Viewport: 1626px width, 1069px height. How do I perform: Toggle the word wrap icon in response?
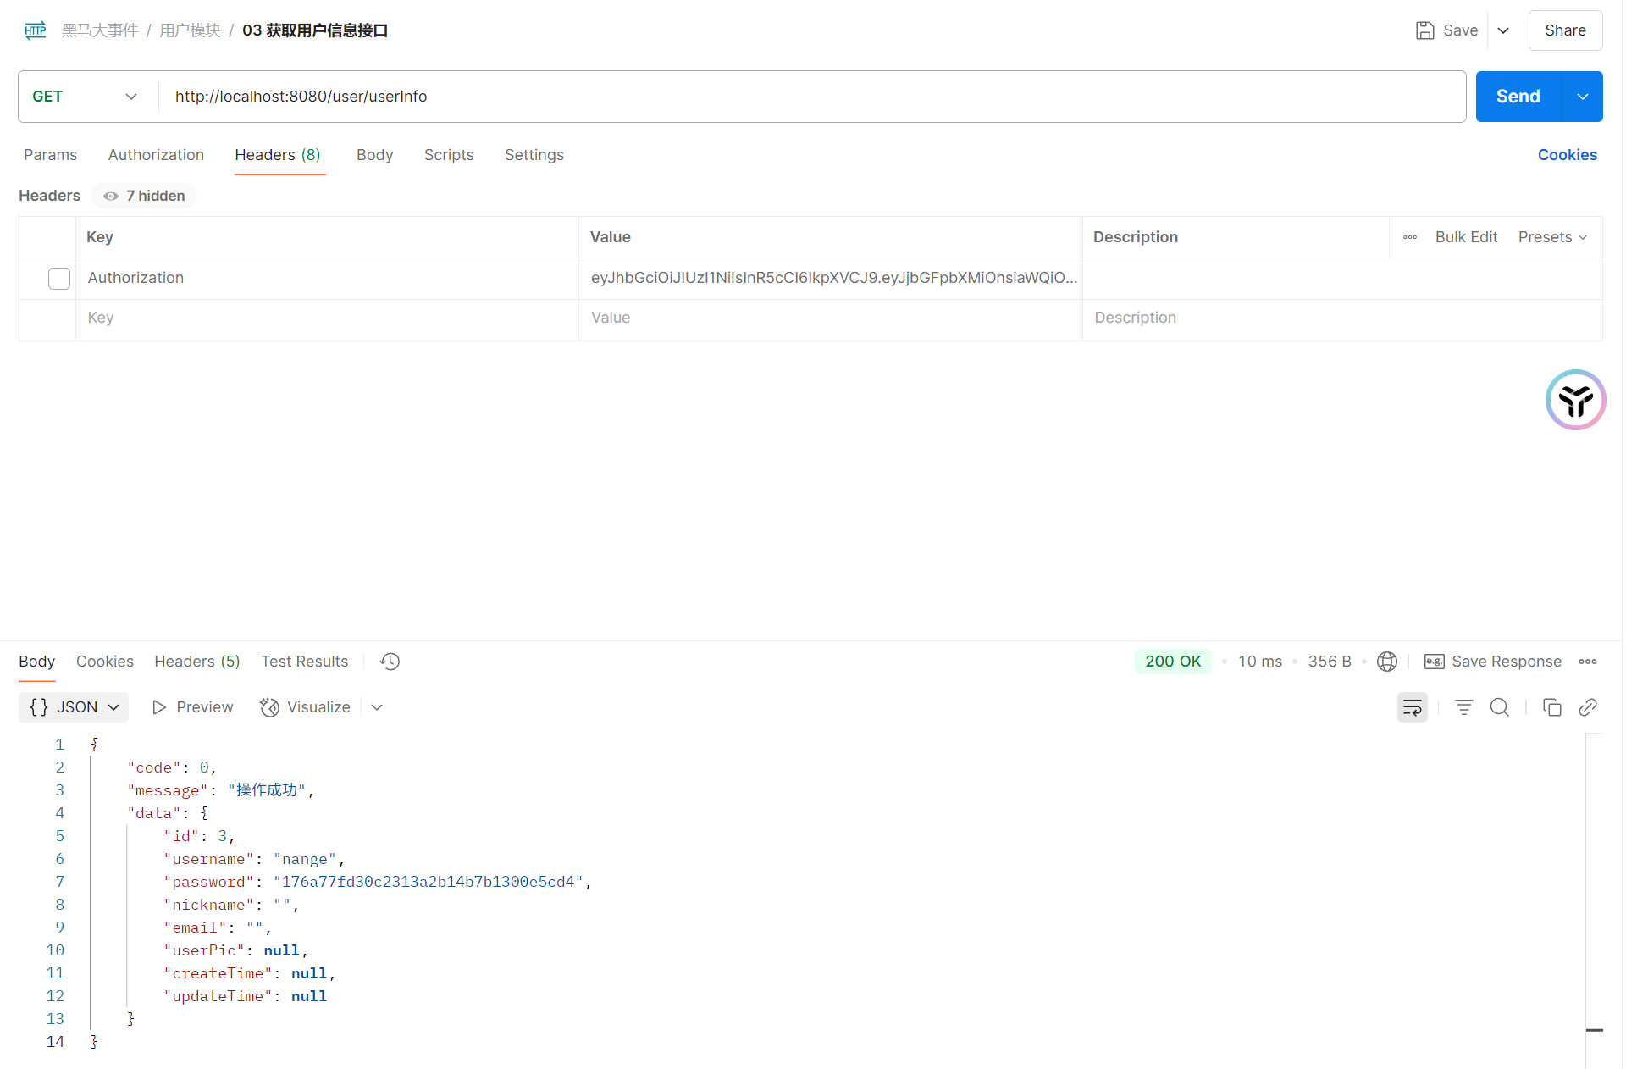pos(1412,707)
